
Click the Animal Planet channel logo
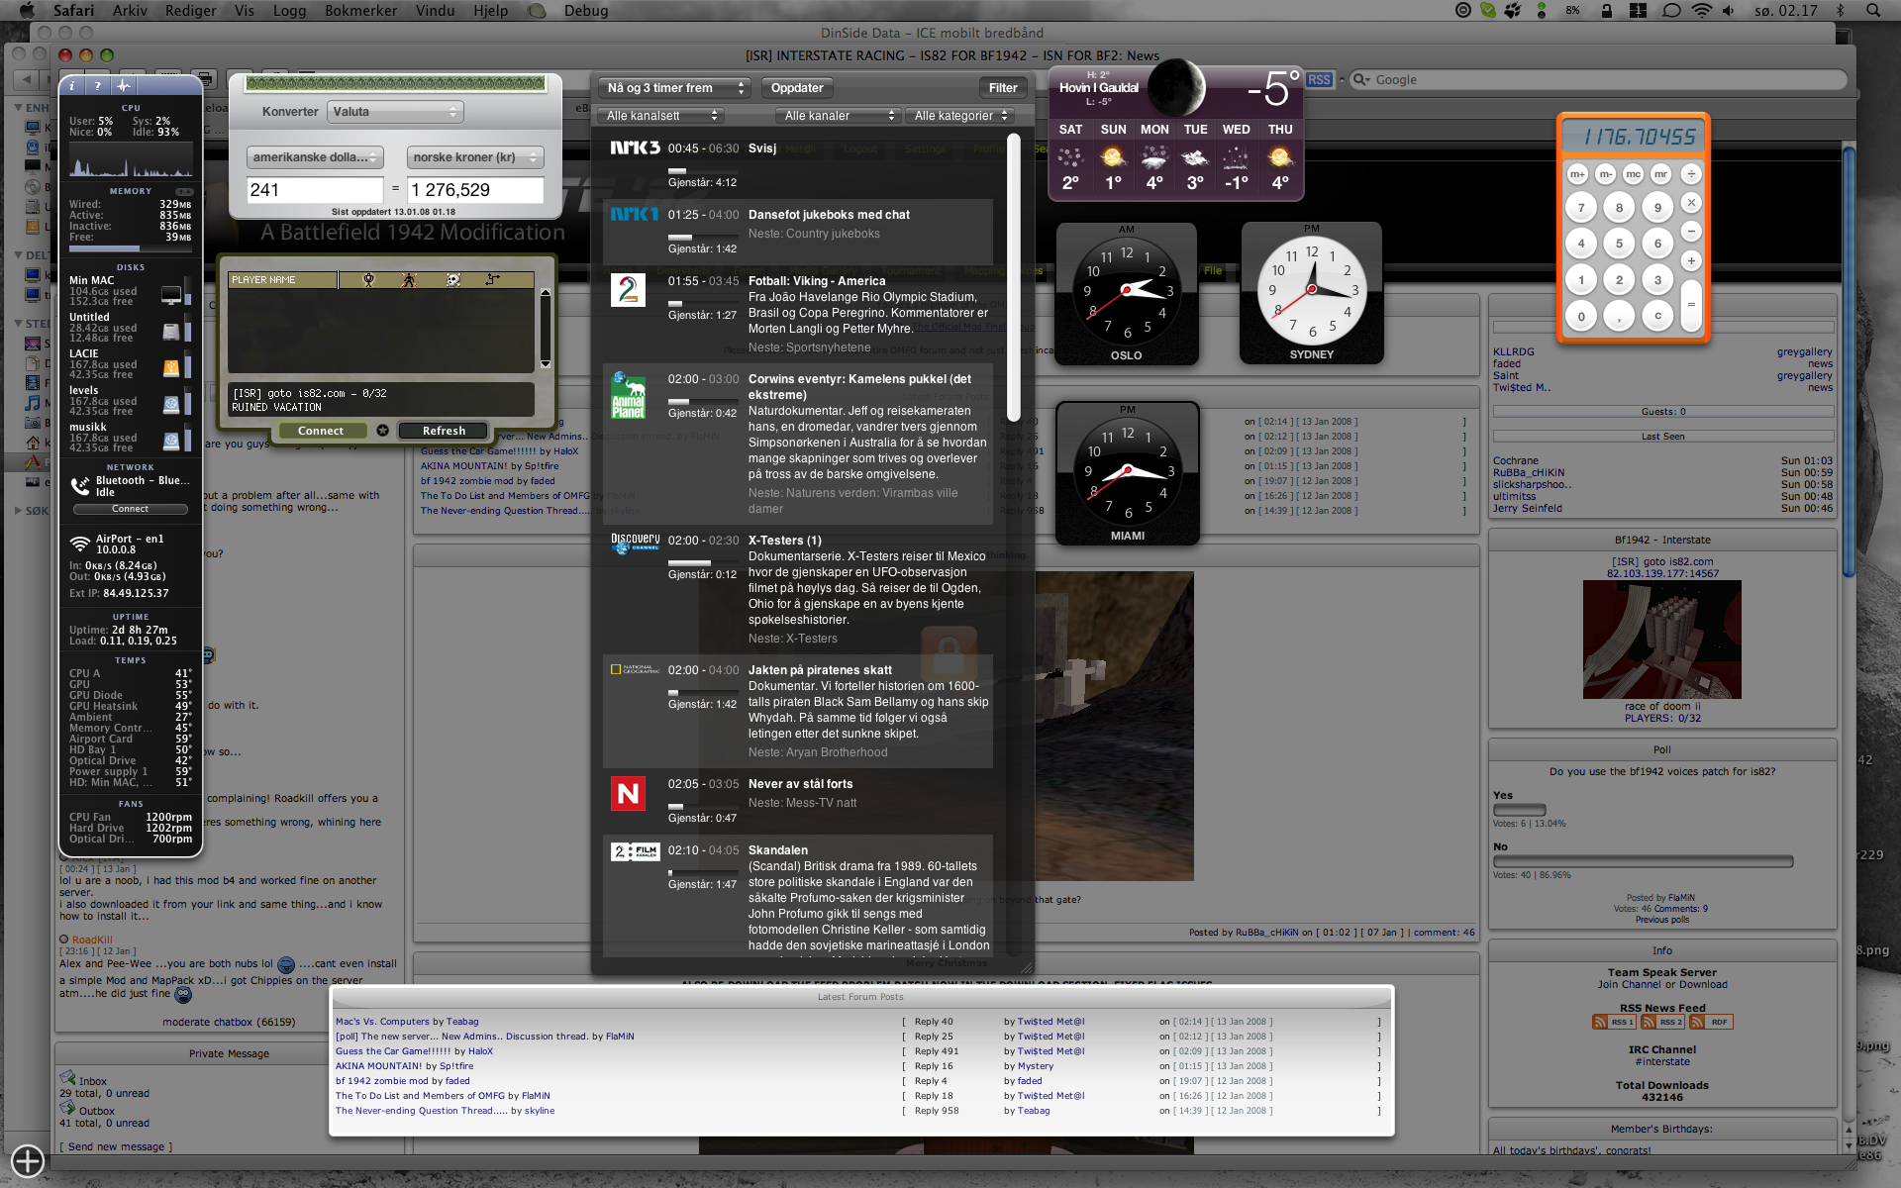[x=628, y=396]
